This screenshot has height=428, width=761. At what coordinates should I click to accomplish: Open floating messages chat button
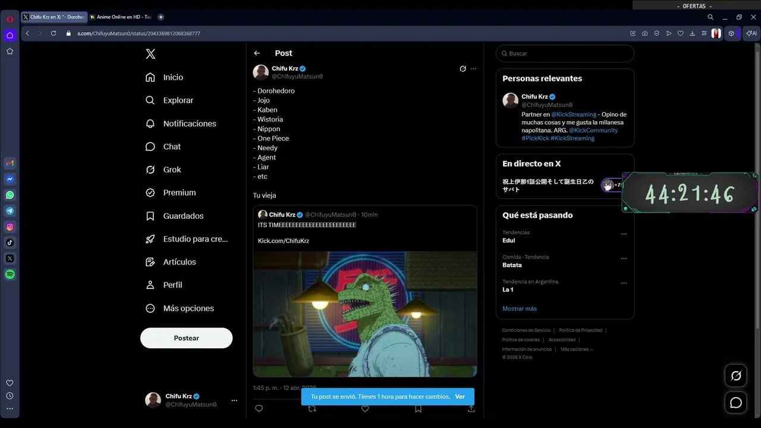coord(736,403)
